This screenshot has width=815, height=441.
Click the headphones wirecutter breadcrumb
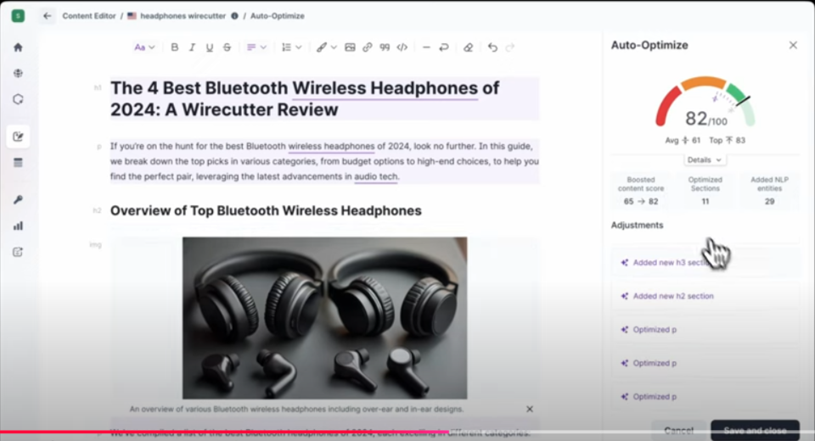[183, 16]
